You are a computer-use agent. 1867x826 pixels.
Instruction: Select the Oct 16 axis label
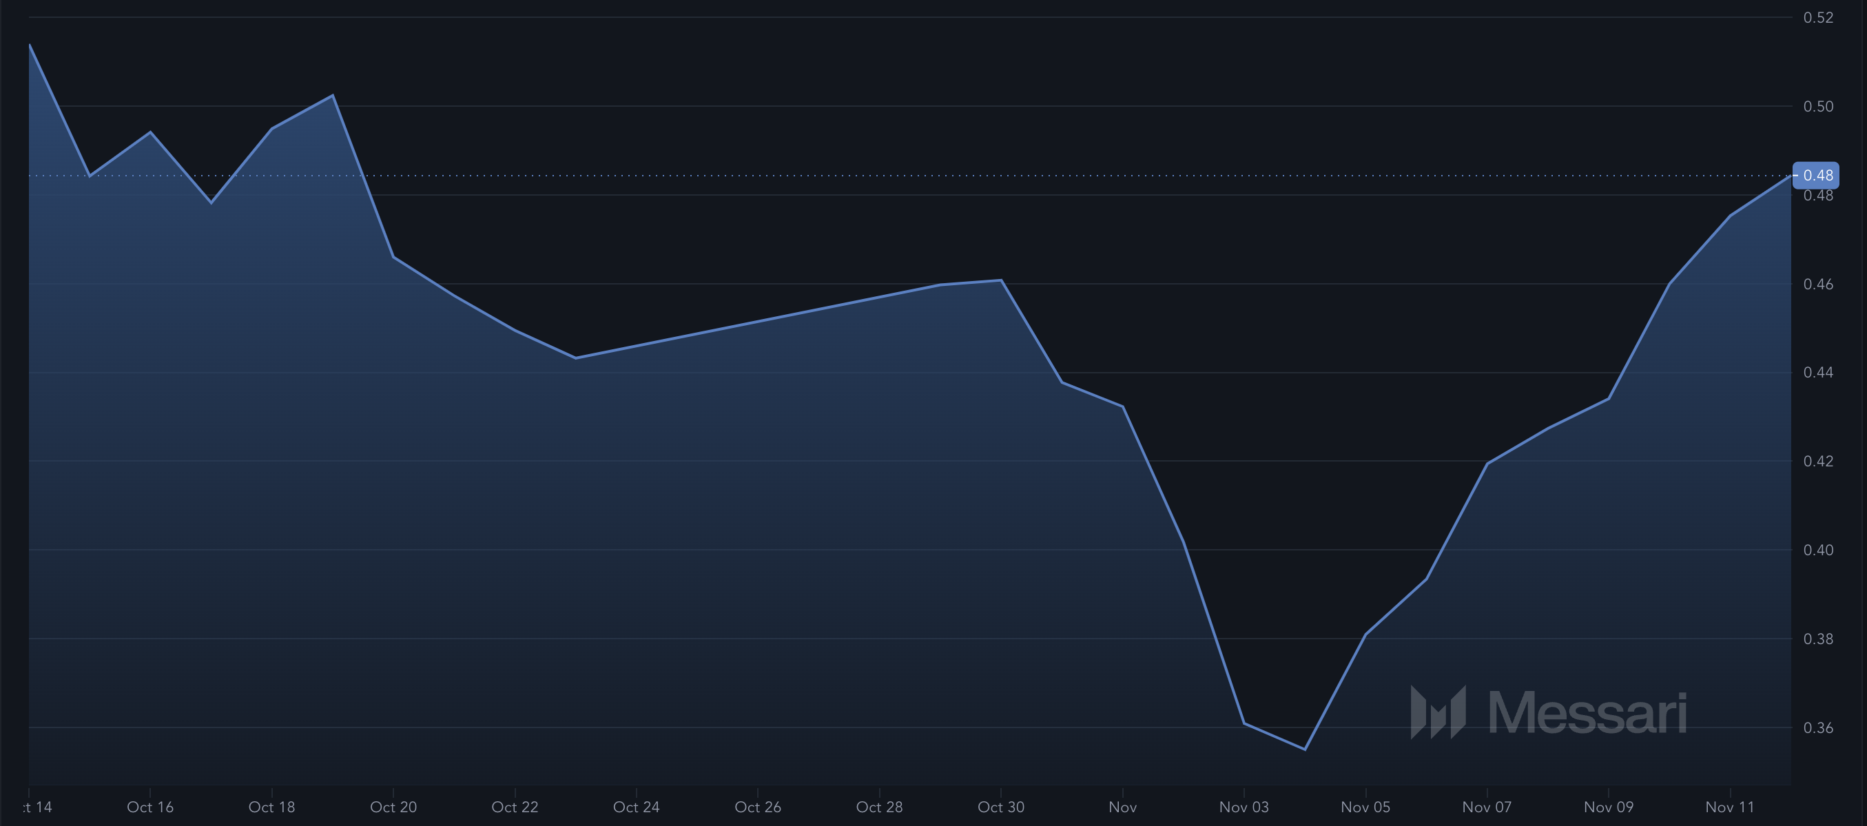[150, 807]
